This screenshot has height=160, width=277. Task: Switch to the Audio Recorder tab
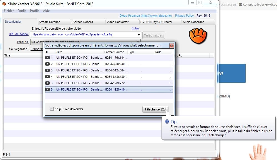click(x=198, y=22)
